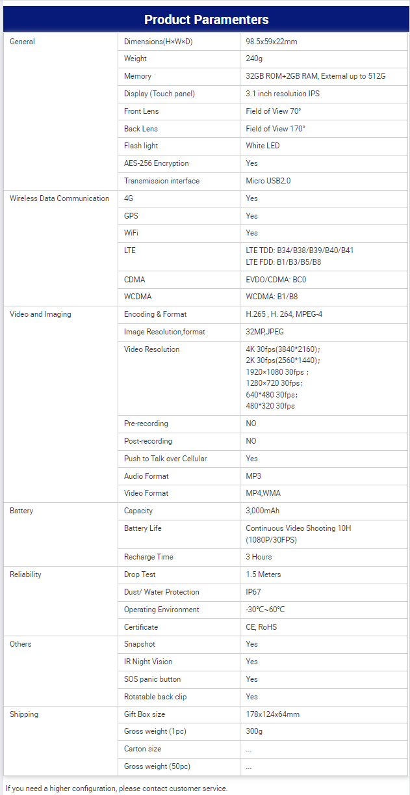
Task: Select the IP67 protection value
Action: pos(253,592)
